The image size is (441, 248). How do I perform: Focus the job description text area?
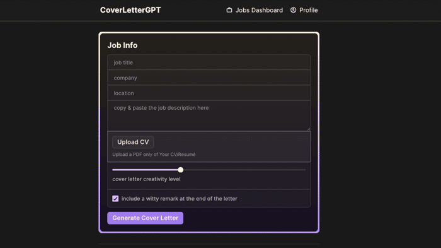(209, 116)
